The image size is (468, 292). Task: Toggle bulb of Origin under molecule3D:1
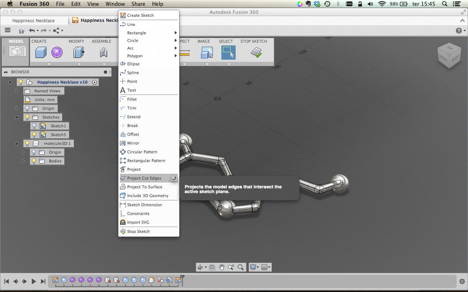tap(34, 152)
